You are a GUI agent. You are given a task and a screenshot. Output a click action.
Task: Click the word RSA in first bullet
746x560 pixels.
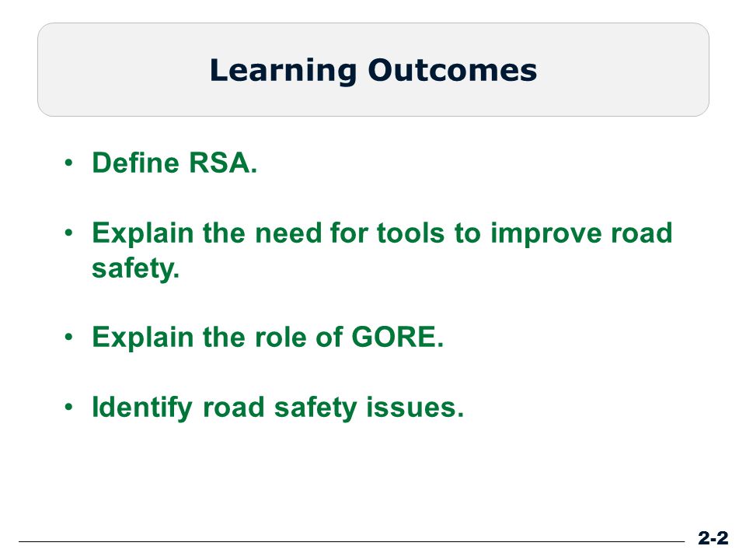coord(223,163)
